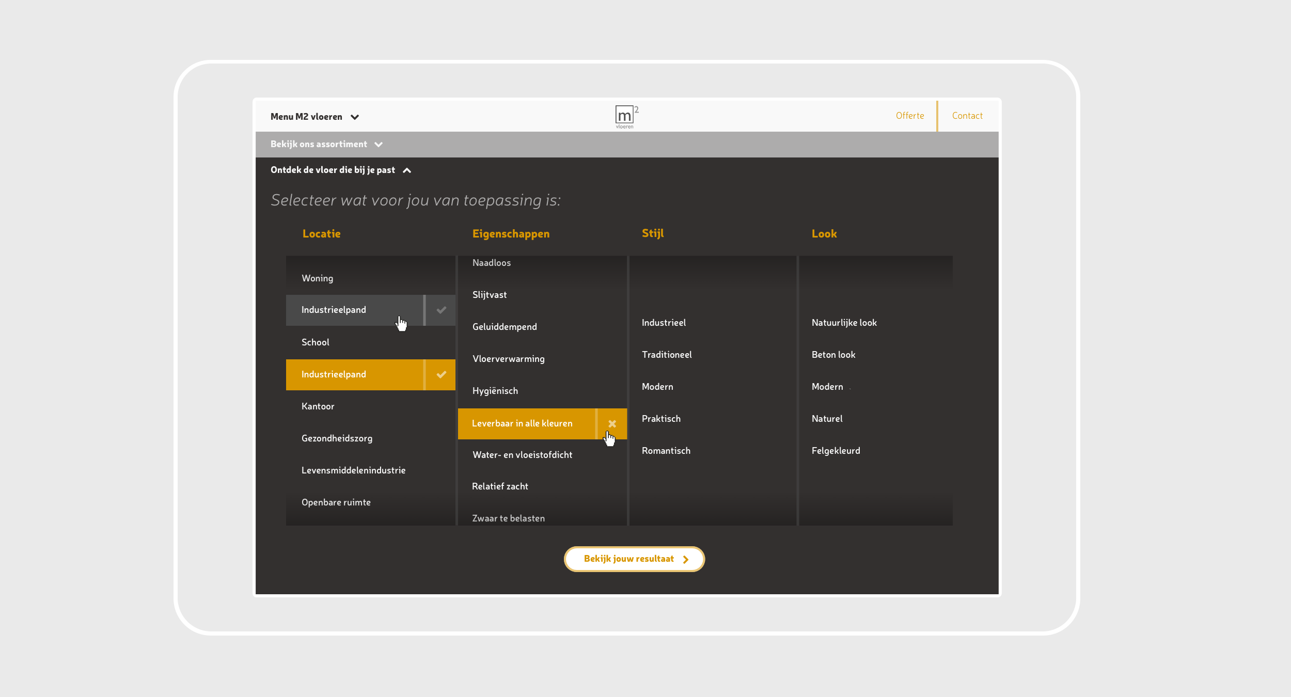Choose Water- en vloeistofdicht property
Viewport: 1291px width, 697px height.
tap(522, 455)
